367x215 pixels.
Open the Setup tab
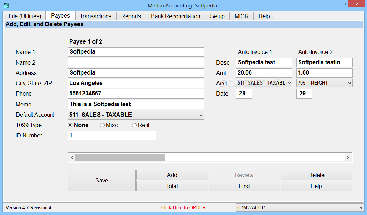pos(217,16)
